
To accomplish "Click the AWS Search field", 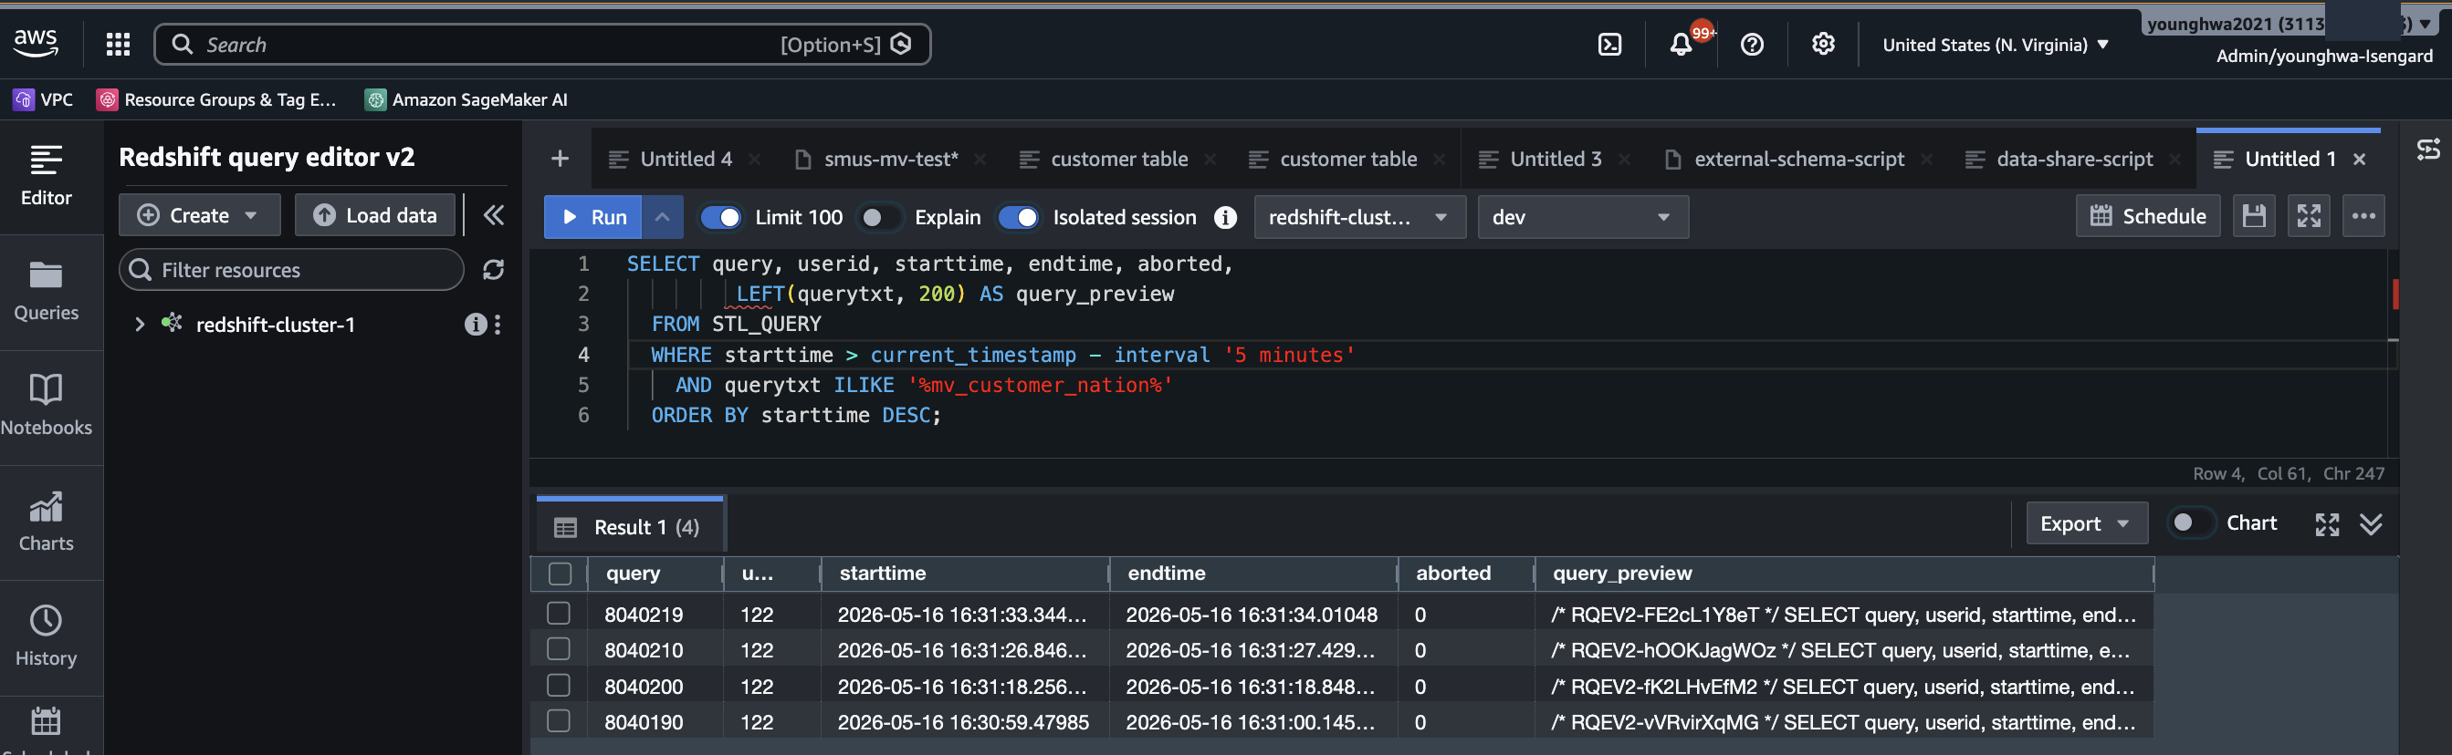I will (542, 45).
